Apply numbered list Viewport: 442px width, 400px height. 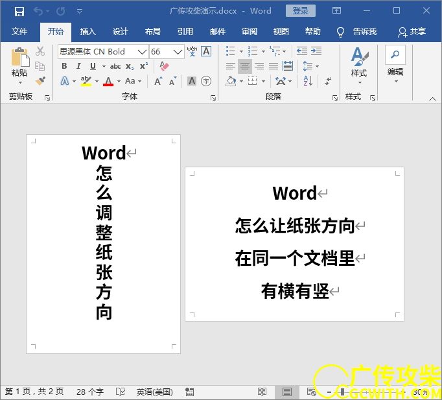(x=253, y=51)
